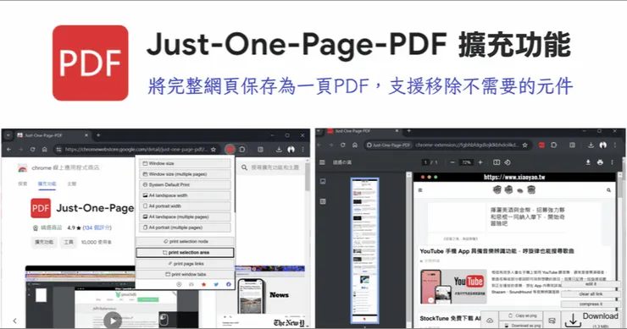
Task: Click the PDF viewer download arrow icon
Action: pos(588,162)
